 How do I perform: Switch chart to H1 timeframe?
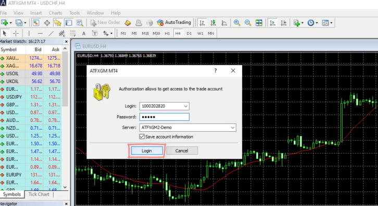point(167,33)
